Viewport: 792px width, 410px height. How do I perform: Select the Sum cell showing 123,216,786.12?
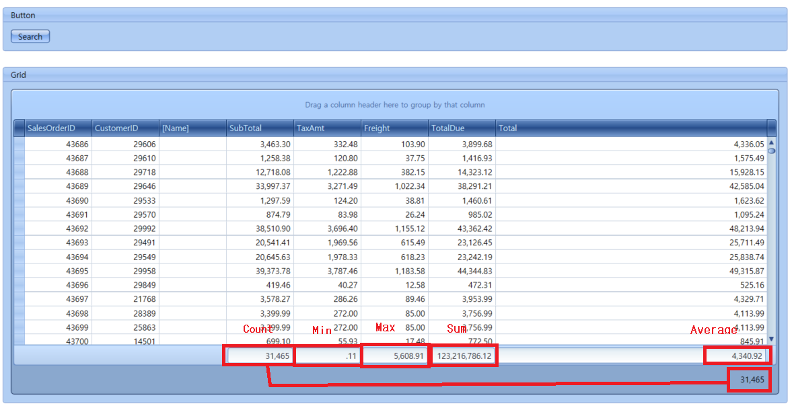(462, 355)
